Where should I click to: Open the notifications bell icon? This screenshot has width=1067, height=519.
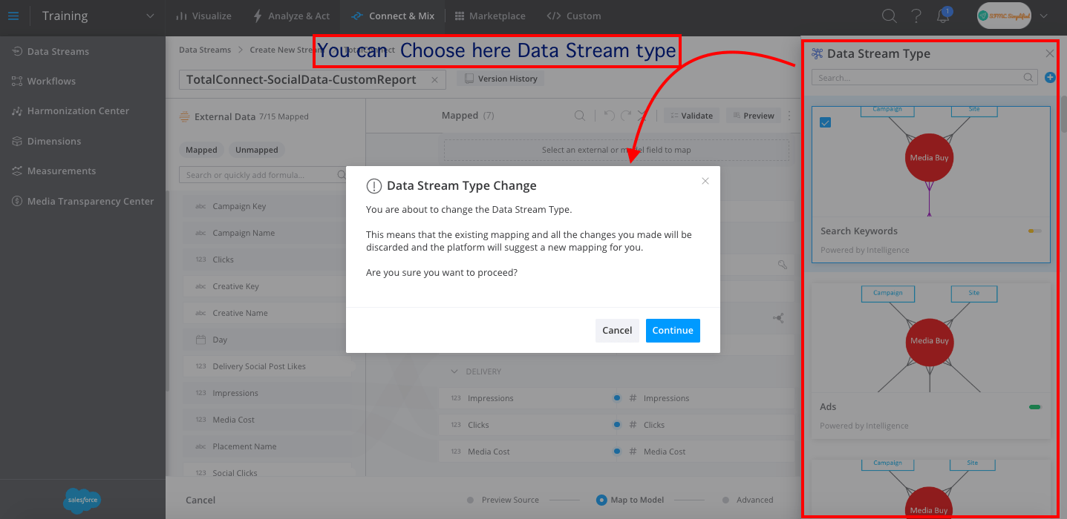click(x=943, y=16)
